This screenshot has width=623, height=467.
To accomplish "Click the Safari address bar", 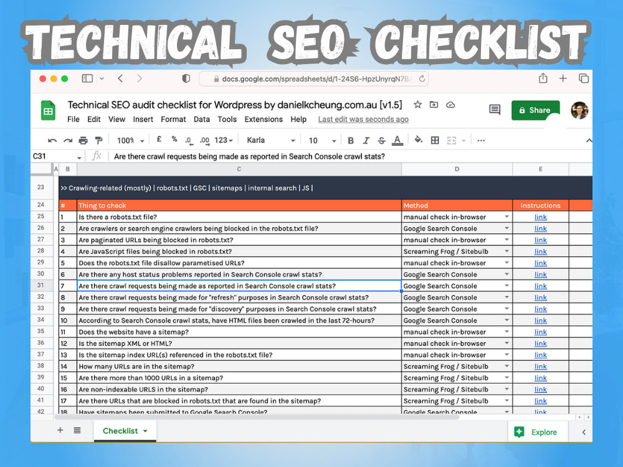I will click(314, 78).
